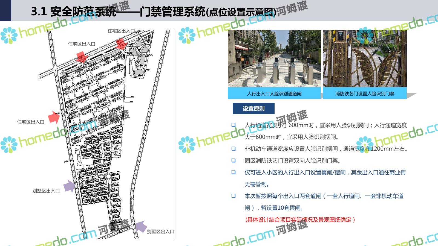Screen dimensions: 438x246
Task: Click the square bullet beside the 600mm walkway rule
Action: click(x=234, y=125)
